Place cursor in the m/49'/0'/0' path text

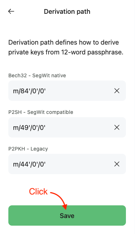[29, 128]
